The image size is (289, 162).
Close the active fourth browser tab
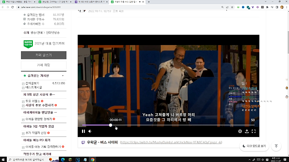click(x=143, y=2)
